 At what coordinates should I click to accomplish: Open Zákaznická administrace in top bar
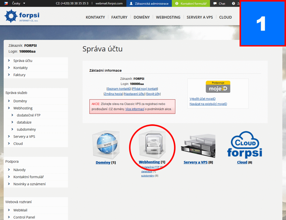tap(149, 4)
